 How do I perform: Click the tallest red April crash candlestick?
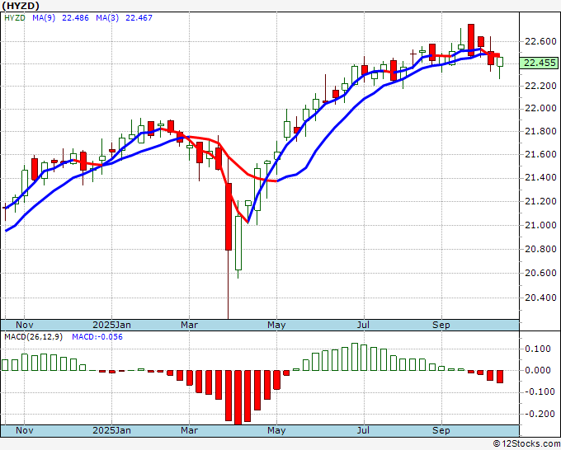[229, 217]
